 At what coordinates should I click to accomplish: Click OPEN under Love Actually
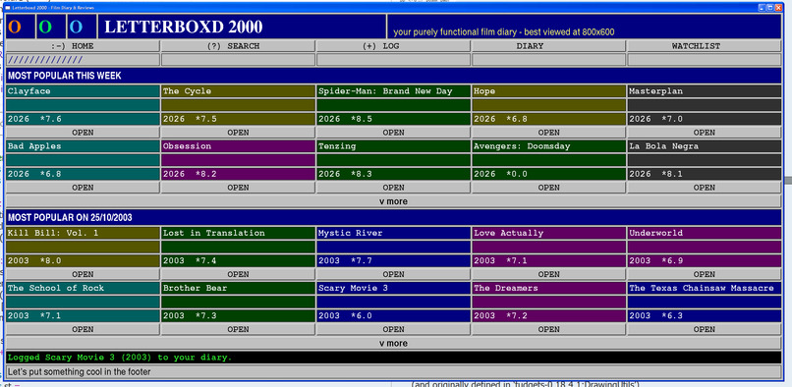548,274
